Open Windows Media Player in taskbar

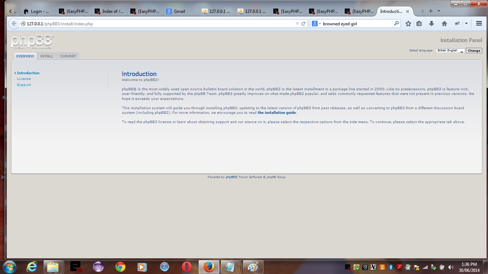143,267
